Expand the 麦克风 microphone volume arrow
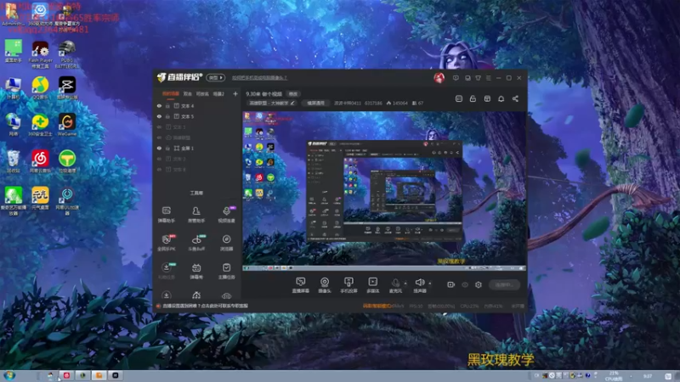The image size is (680, 382). point(405,284)
